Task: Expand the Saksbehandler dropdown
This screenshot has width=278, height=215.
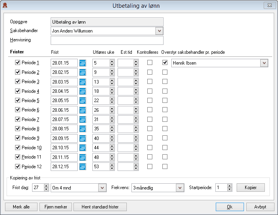Action: coord(159,31)
